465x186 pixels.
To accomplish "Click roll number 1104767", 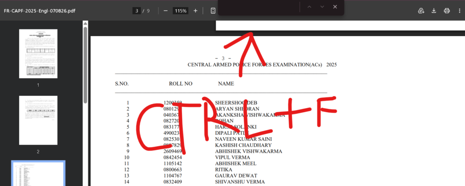I will [173, 176].
